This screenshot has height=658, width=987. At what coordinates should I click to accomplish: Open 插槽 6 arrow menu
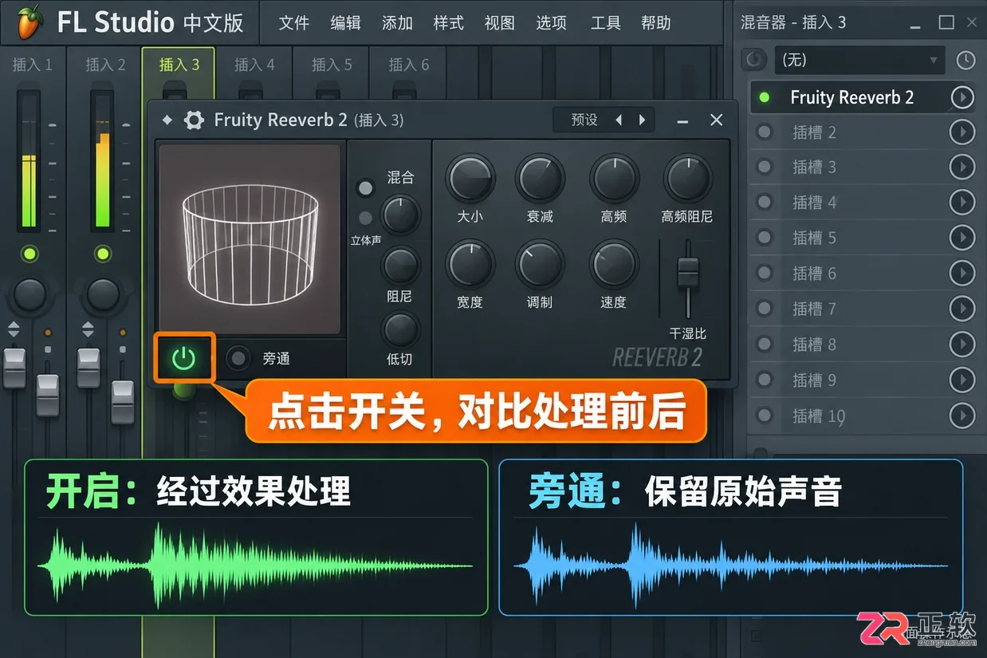point(963,274)
